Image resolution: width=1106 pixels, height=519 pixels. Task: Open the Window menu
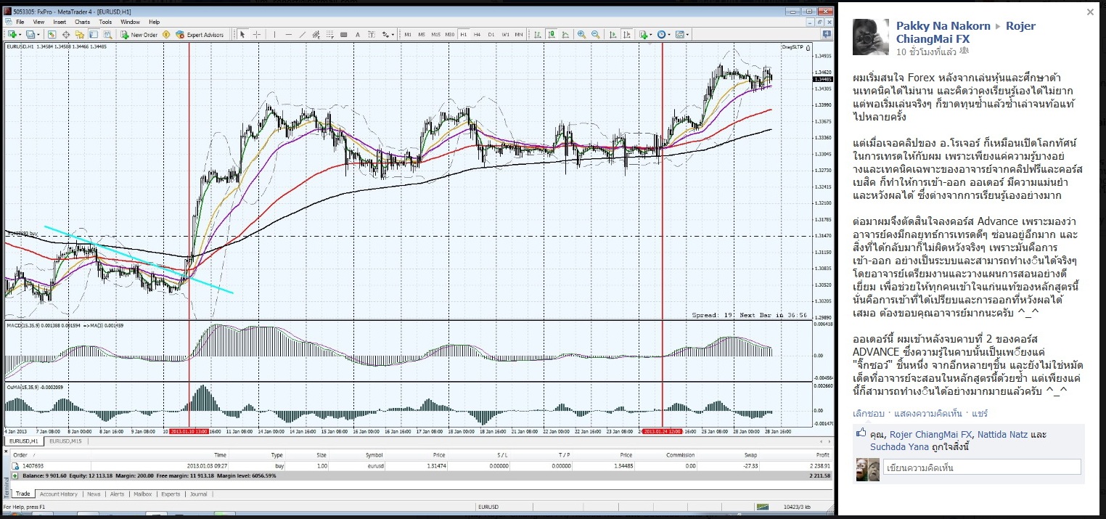pos(130,22)
